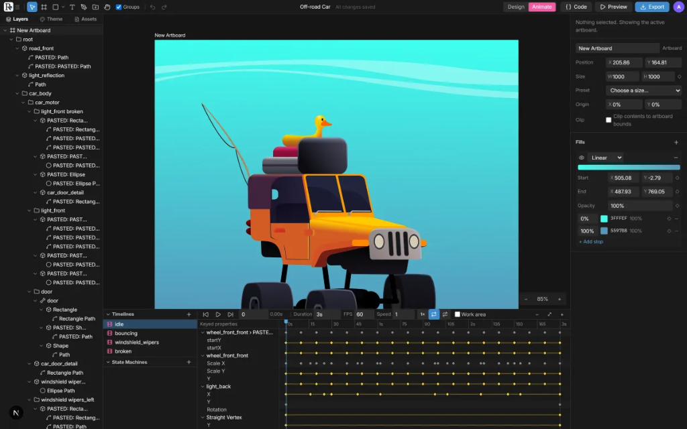
Task: Jump to animation end
Action: (x=230, y=314)
